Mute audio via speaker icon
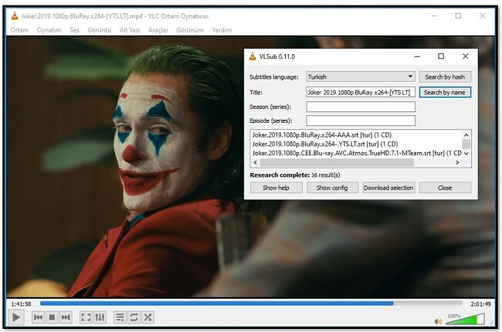502x332 pixels. tap(438, 321)
